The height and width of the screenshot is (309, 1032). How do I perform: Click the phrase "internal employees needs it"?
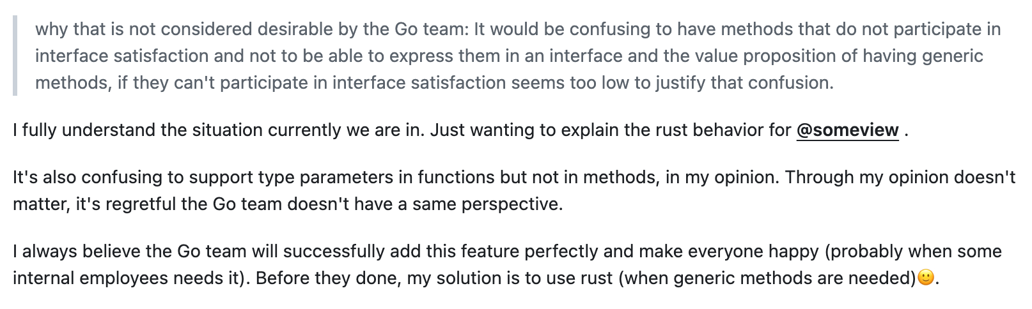click(x=125, y=278)
